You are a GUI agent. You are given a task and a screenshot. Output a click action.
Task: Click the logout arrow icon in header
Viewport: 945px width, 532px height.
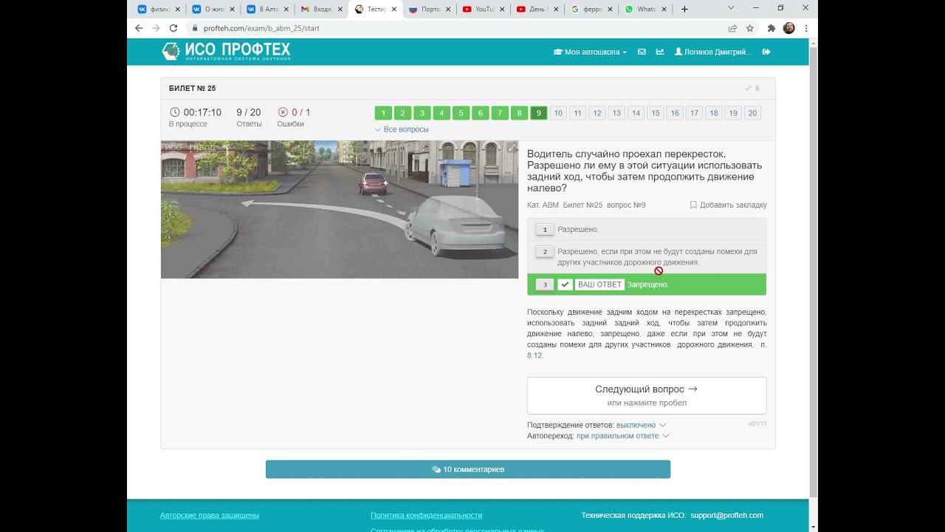(x=766, y=52)
